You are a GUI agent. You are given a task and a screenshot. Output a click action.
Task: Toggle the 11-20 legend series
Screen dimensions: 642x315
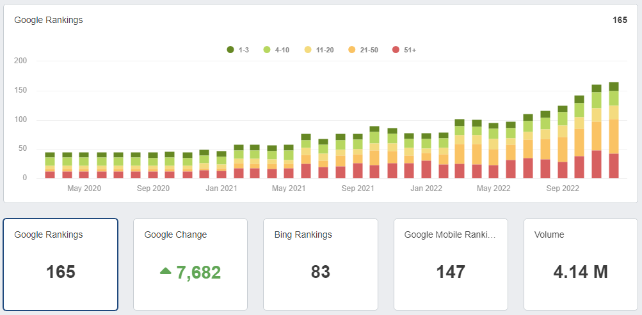319,50
